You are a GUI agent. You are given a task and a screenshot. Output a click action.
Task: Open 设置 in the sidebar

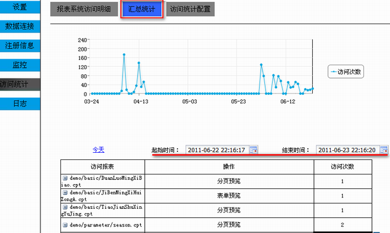pyautogui.click(x=20, y=7)
